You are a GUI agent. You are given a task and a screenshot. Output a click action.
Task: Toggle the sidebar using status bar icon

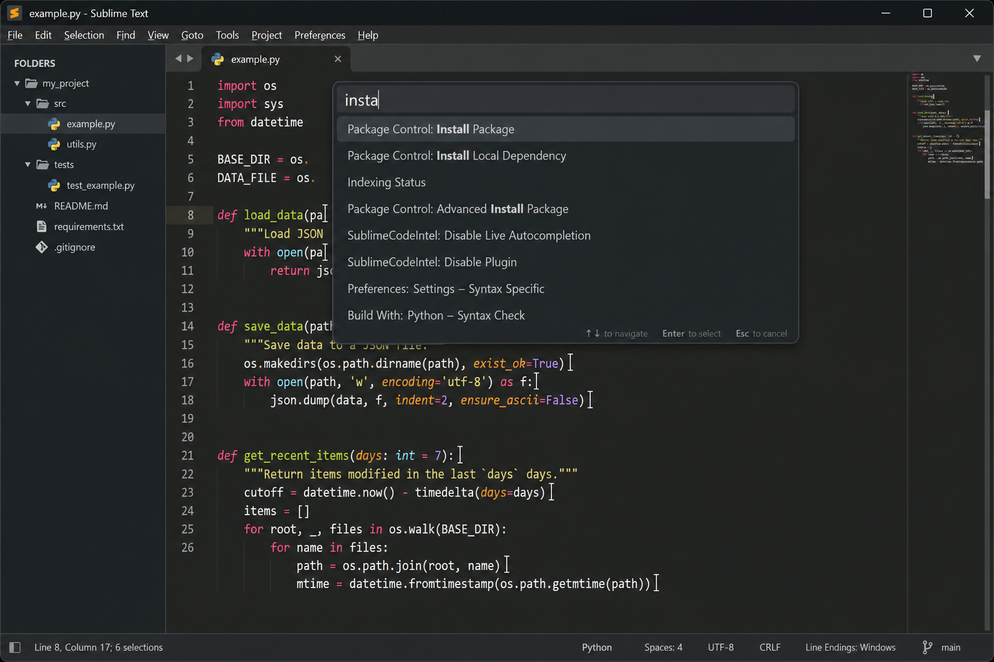(15, 648)
